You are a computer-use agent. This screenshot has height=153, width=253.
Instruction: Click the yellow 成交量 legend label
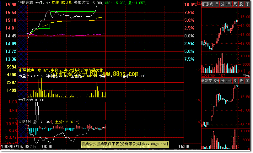click(67, 3)
